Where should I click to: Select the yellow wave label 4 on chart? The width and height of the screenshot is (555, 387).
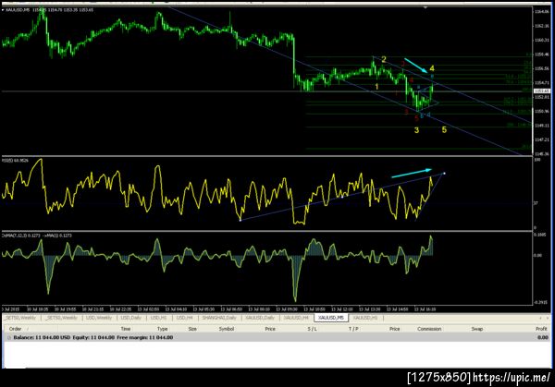click(x=432, y=68)
